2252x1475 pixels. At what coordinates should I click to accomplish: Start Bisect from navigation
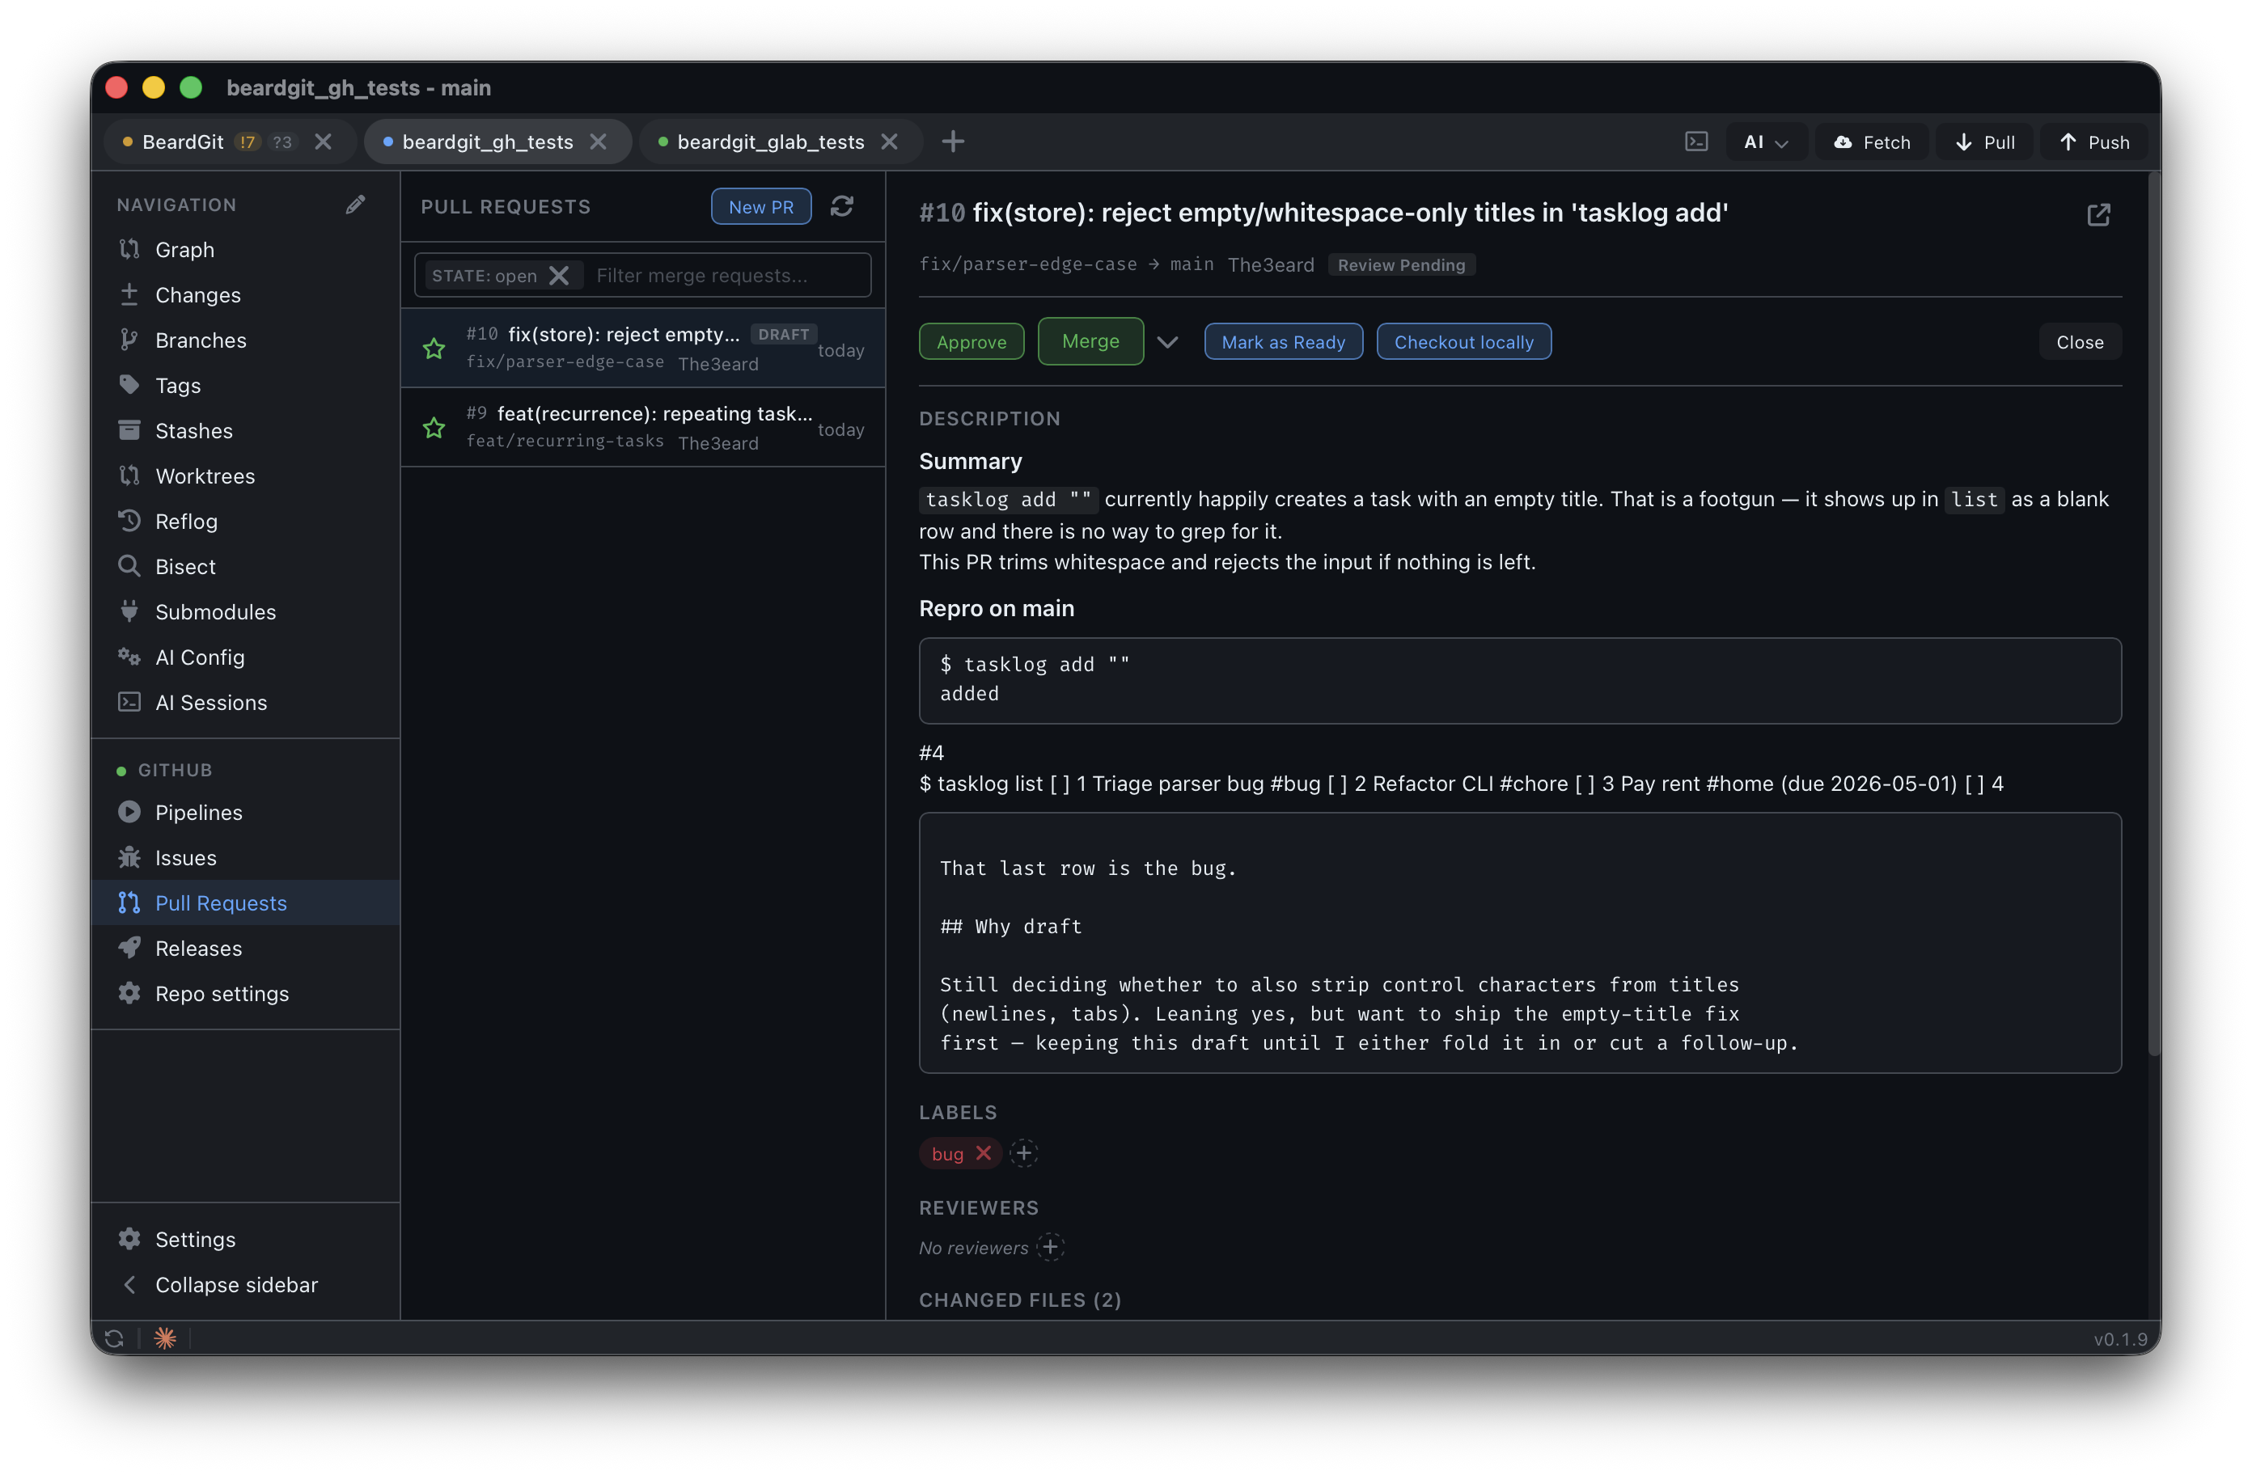(x=245, y=567)
